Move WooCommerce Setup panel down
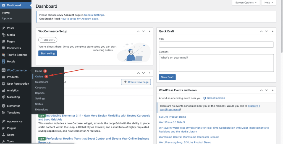Viewport: 283px width, 144px height. [143, 31]
